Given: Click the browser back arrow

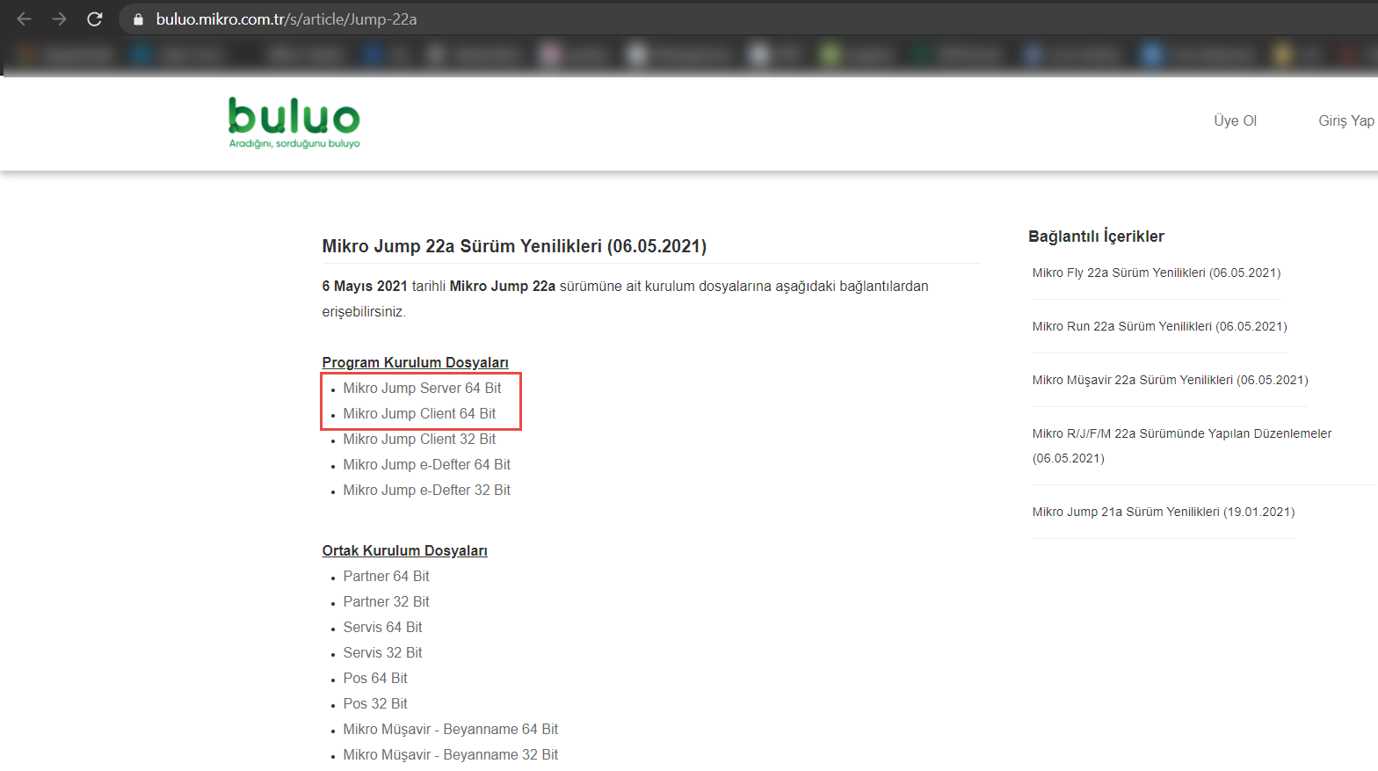Looking at the screenshot, I should click(x=24, y=18).
